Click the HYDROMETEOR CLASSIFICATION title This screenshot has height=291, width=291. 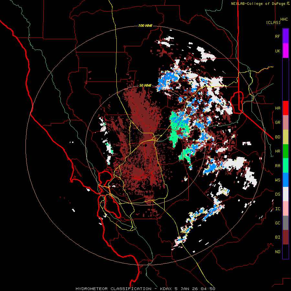[113, 289]
